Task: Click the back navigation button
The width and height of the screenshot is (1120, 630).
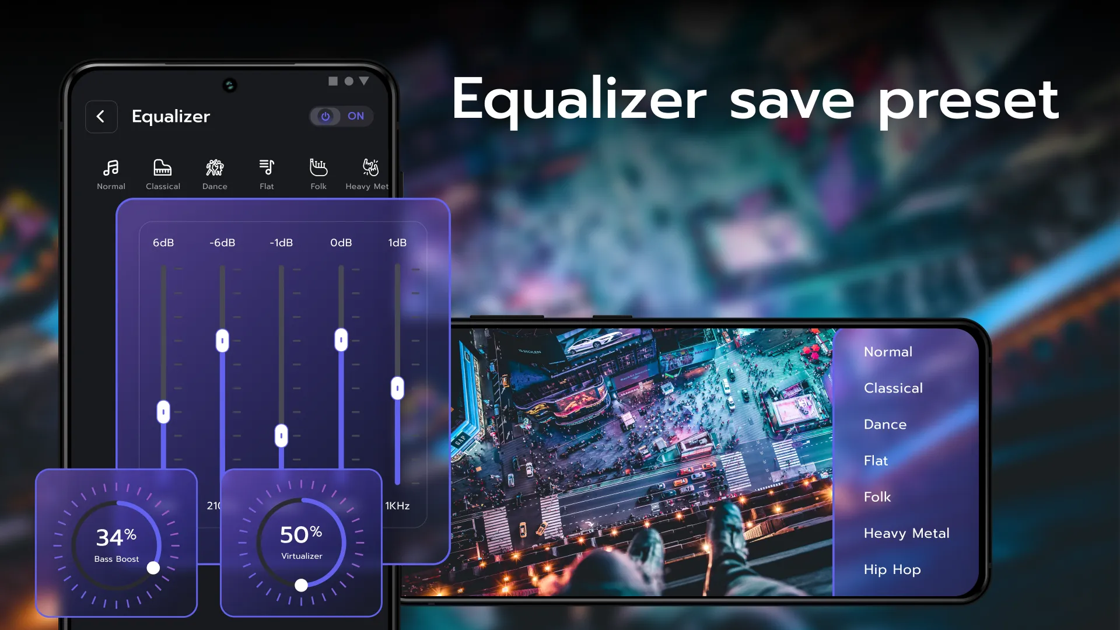Action: pos(101,116)
